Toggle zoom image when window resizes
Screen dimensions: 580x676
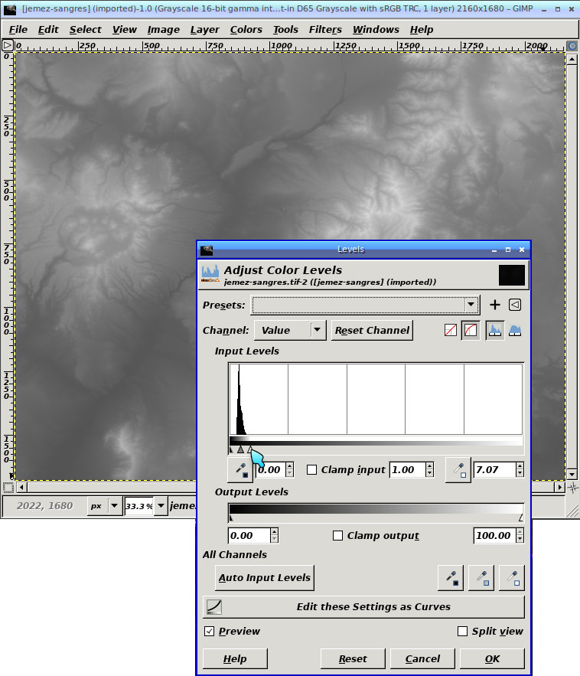(572, 46)
